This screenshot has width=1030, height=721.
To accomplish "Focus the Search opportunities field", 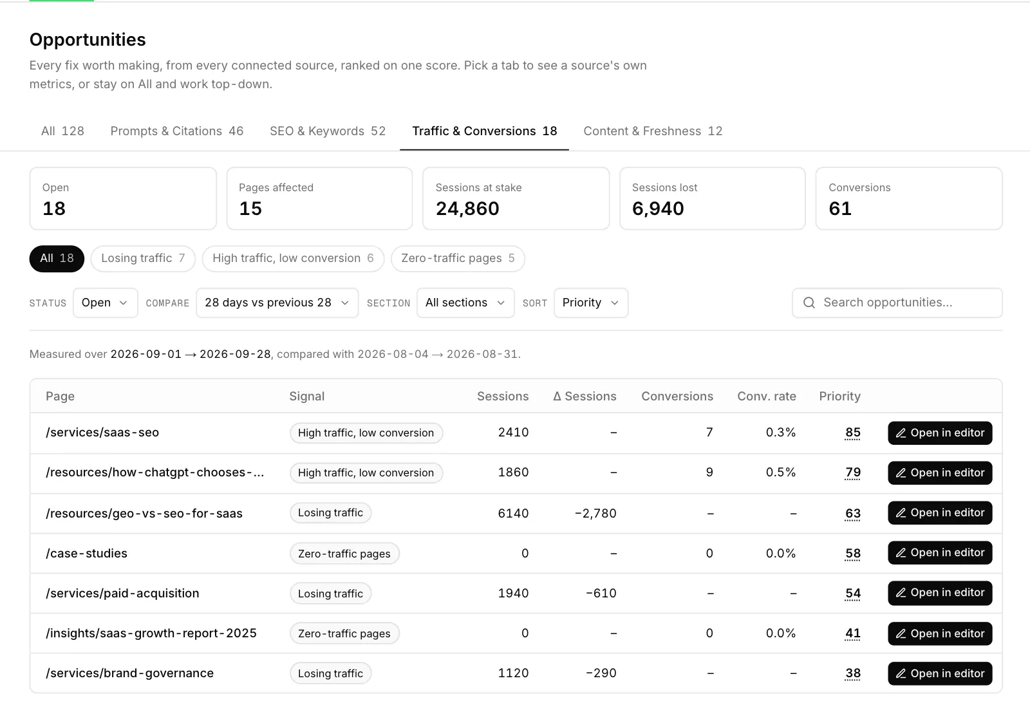I will 897,303.
